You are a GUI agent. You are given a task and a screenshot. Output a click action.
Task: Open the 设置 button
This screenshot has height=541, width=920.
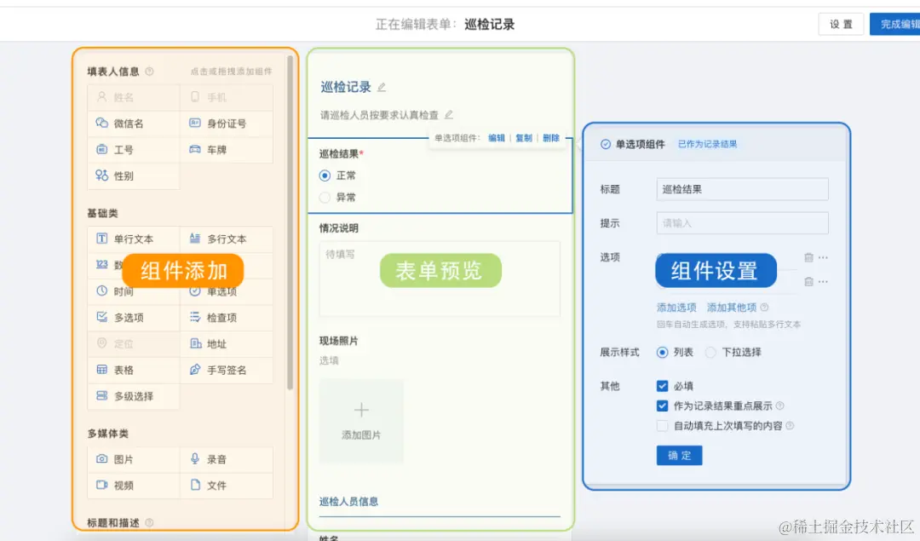pyautogui.click(x=841, y=24)
